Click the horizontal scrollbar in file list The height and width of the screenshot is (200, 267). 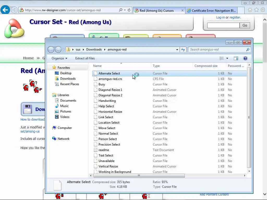click(139, 176)
